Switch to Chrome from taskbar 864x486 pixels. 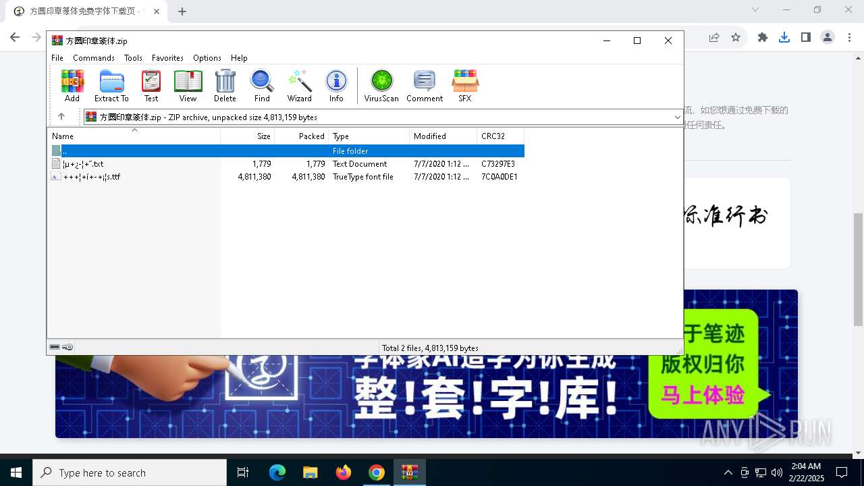(377, 473)
